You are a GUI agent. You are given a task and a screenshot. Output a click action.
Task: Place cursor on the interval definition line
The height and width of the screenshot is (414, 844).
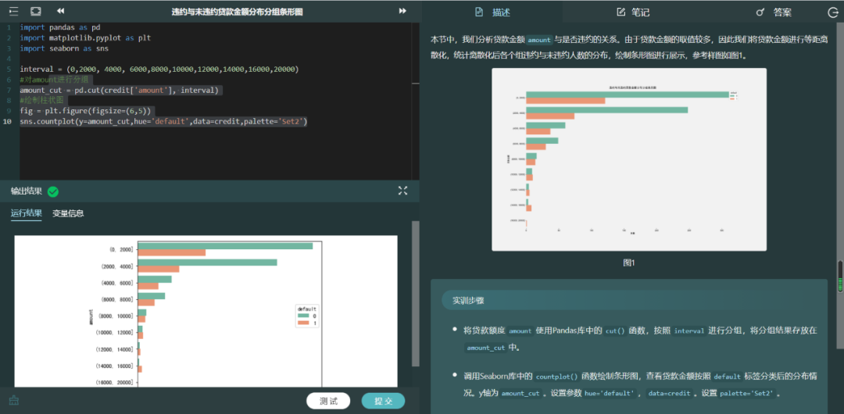(x=159, y=70)
